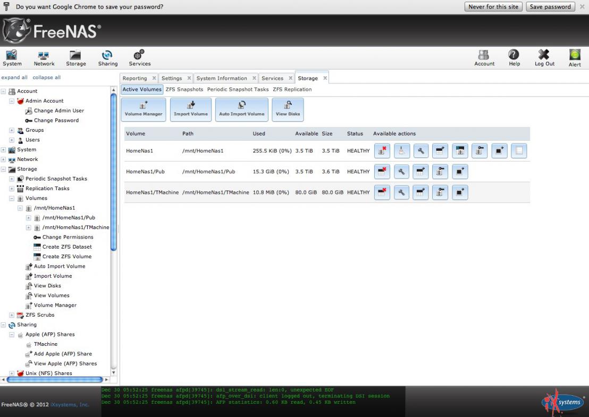Image resolution: width=589 pixels, height=417 pixels.
Task: Destroy the HomeNas1/TMachine dataset
Action: coord(382,192)
